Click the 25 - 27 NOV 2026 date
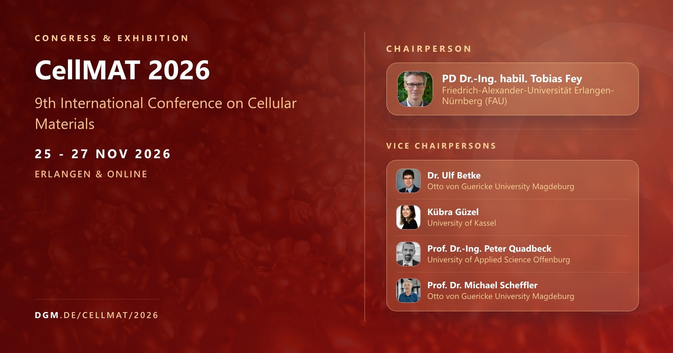Screen dimensions: 673x353 pyautogui.click(x=103, y=154)
